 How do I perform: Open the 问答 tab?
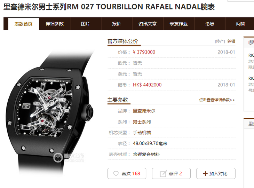pyautogui.click(x=240, y=24)
